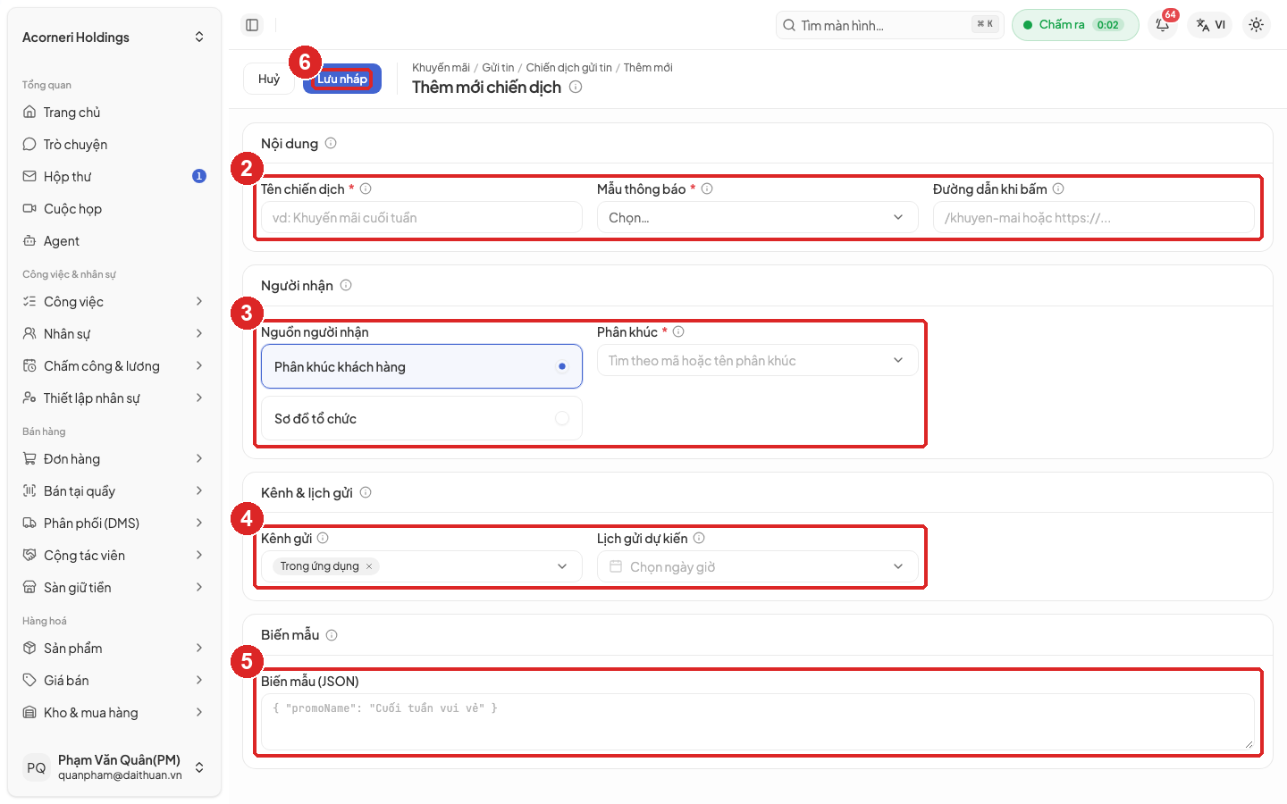The width and height of the screenshot is (1287, 804).
Task: Click the Huỷ button
Action: (269, 79)
